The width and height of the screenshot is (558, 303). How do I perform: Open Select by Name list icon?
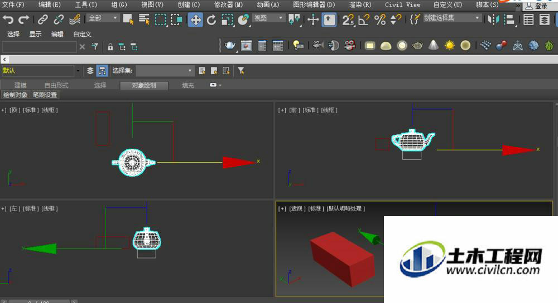coord(144,19)
